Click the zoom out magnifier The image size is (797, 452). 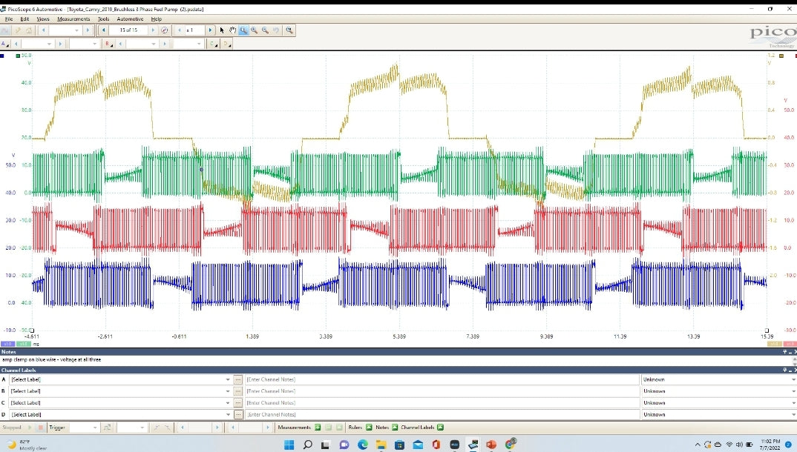265,30
